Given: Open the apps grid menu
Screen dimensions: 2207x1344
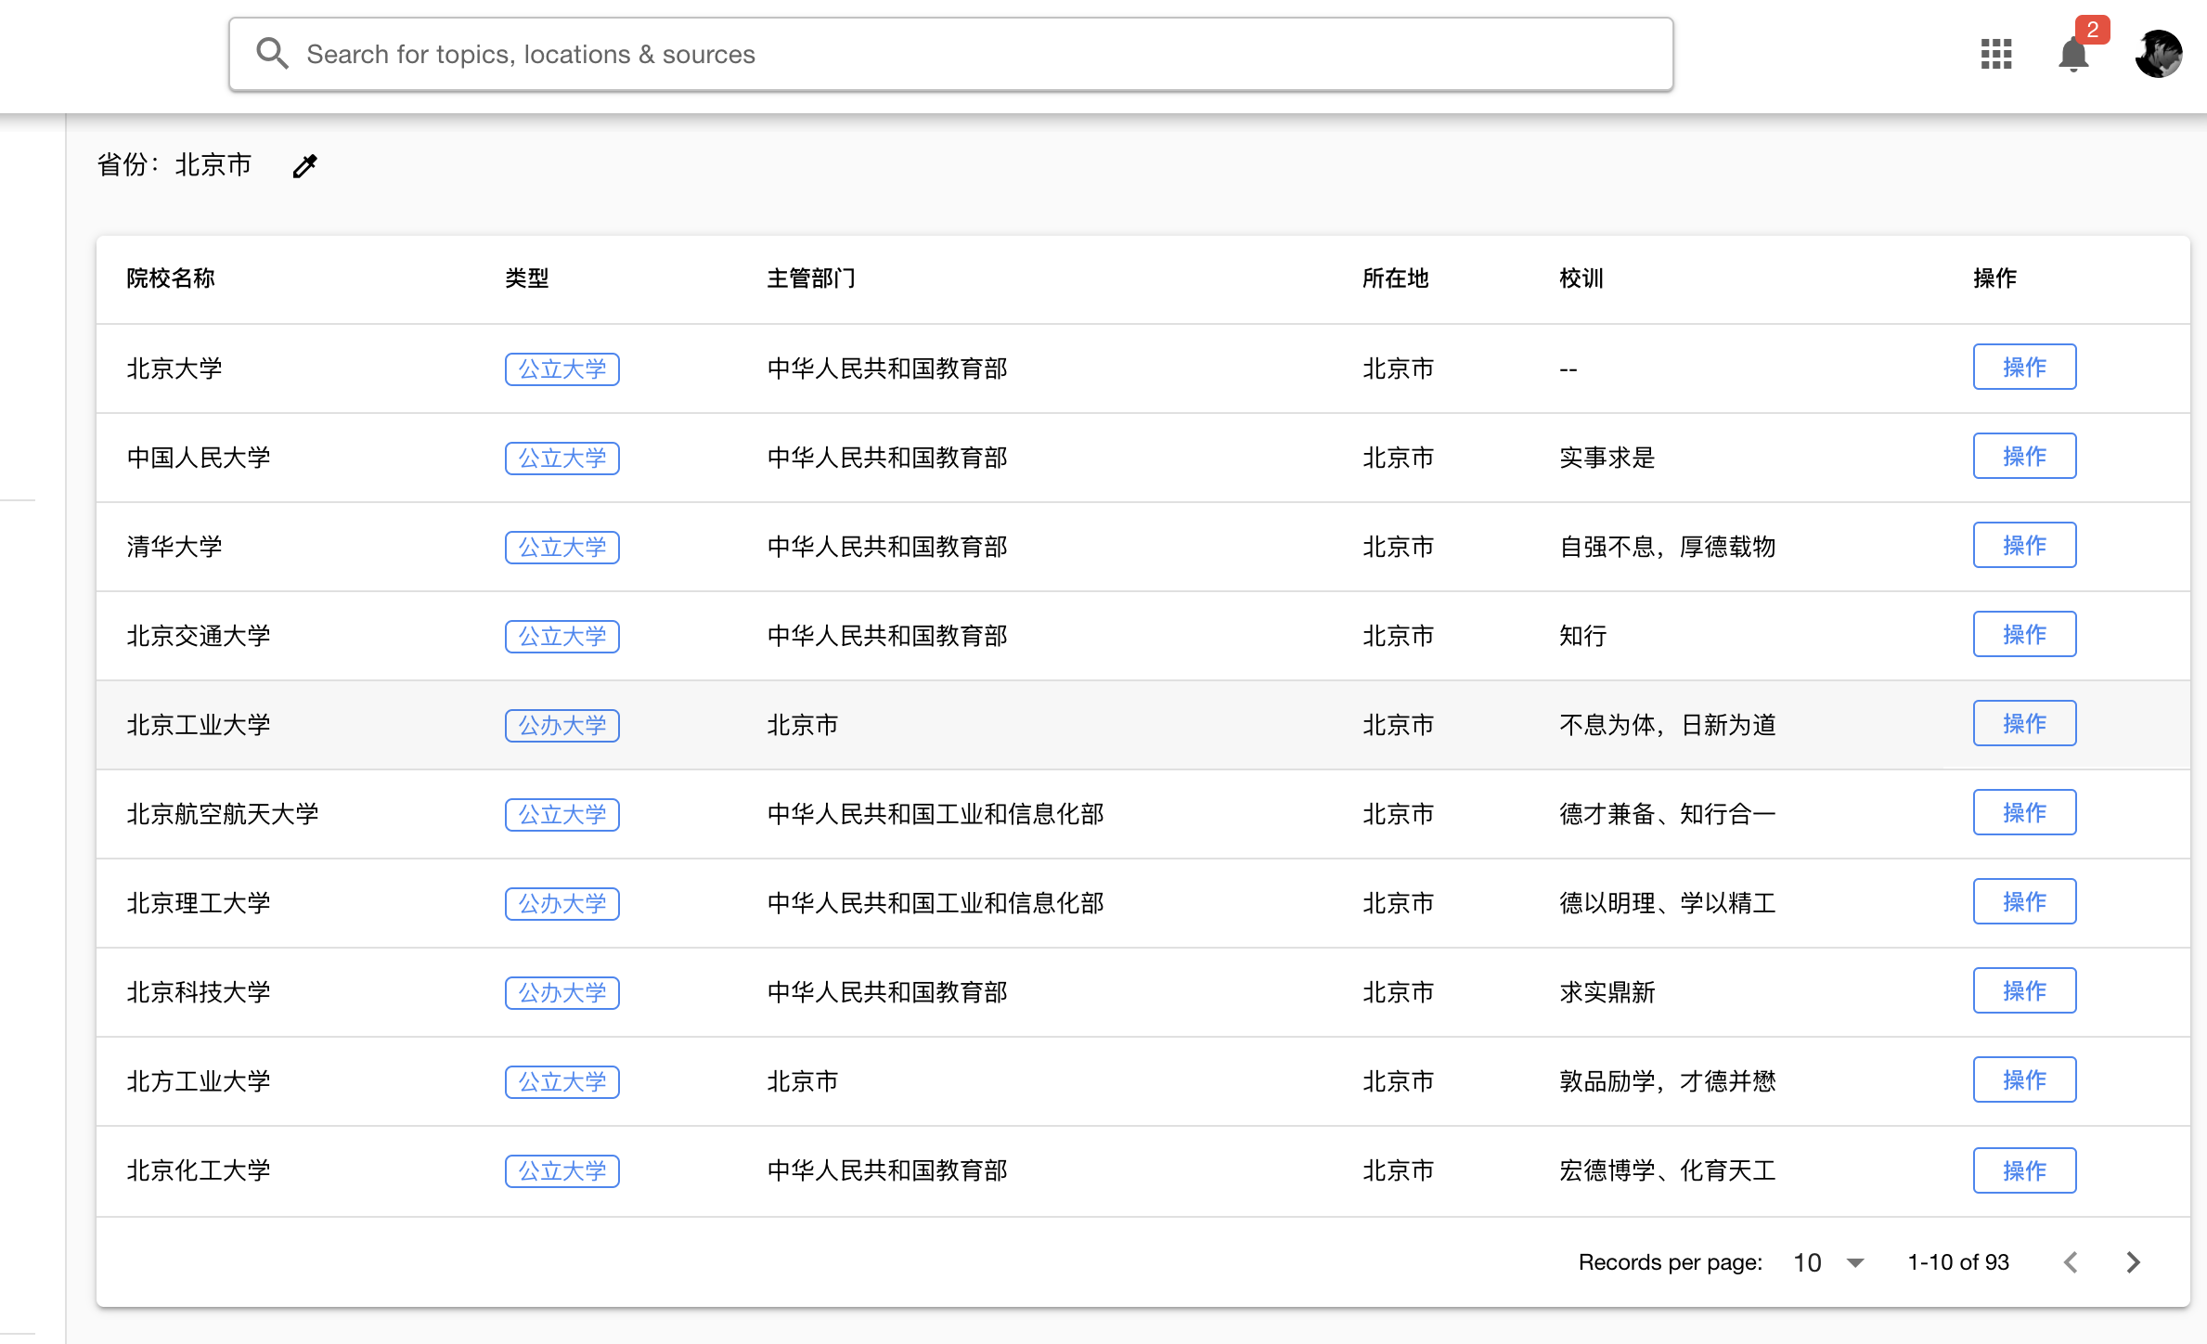Looking at the screenshot, I should 1995,54.
